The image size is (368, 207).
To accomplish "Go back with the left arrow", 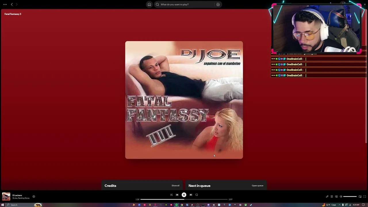I will 12,4.
